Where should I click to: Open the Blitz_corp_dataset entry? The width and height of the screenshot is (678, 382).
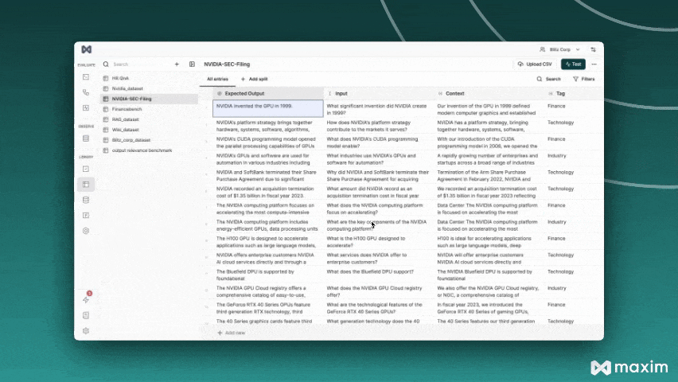(x=149, y=140)
